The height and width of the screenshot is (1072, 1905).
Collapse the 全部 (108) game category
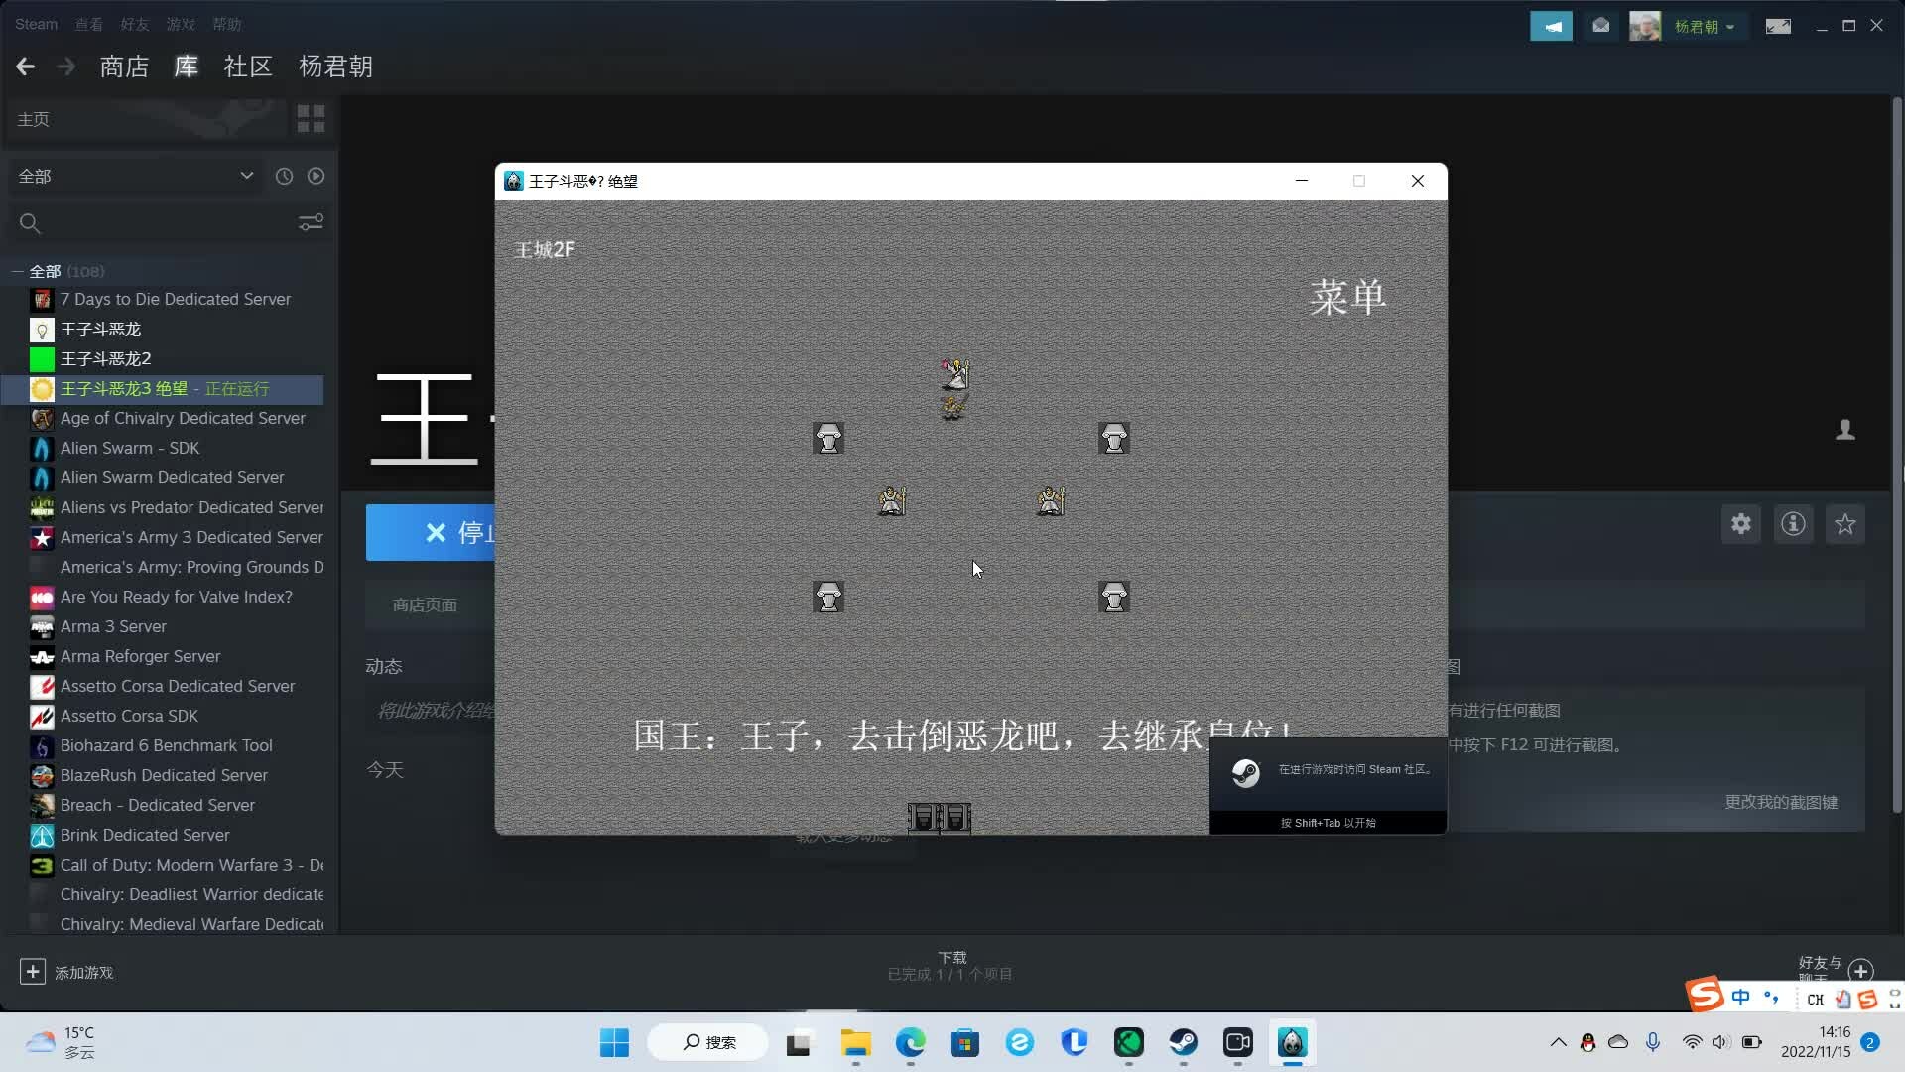pos(17,271)
